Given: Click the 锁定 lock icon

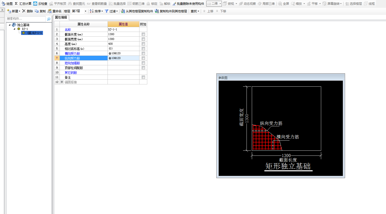Looking at the screenshot, I should pyautogui.click(x=148, y=4).
